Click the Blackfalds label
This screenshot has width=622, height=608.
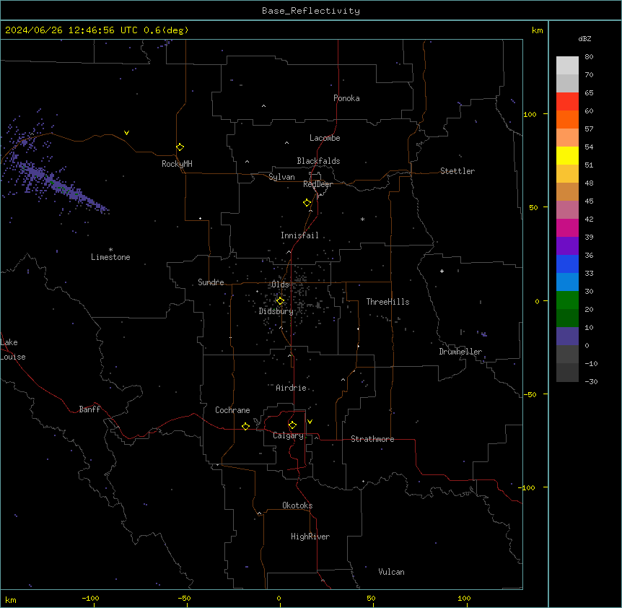tap(318, 161)
